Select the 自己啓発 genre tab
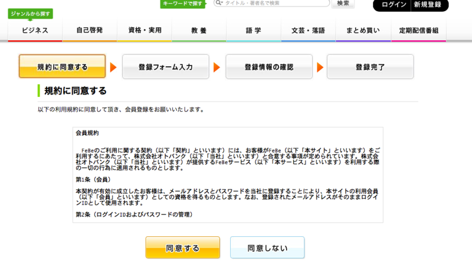Image resolution: width=472 pixels, height=261 pixels. 90,31
